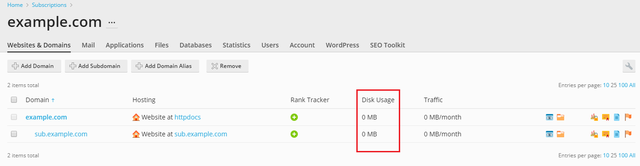Open sub.example.com hosting directory link
This screenshot has height=166, width=640.
201,134
